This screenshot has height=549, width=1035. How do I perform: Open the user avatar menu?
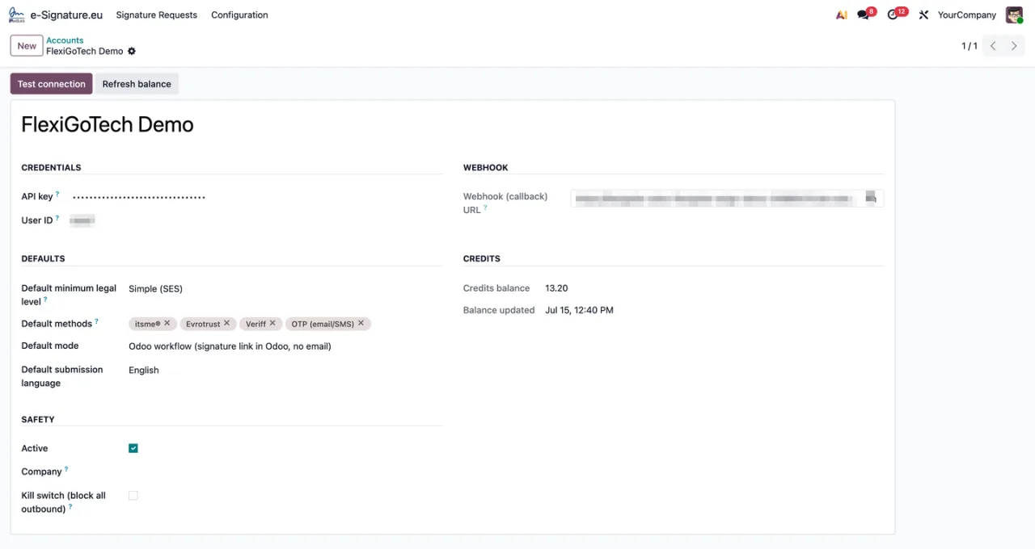(x=1014, y=15)
